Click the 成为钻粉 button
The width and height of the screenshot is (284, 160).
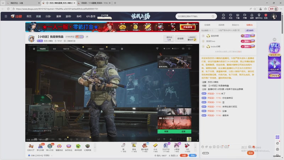(x=250, y=30)
